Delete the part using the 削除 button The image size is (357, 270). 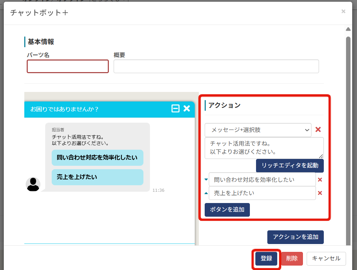pos(292,259)
